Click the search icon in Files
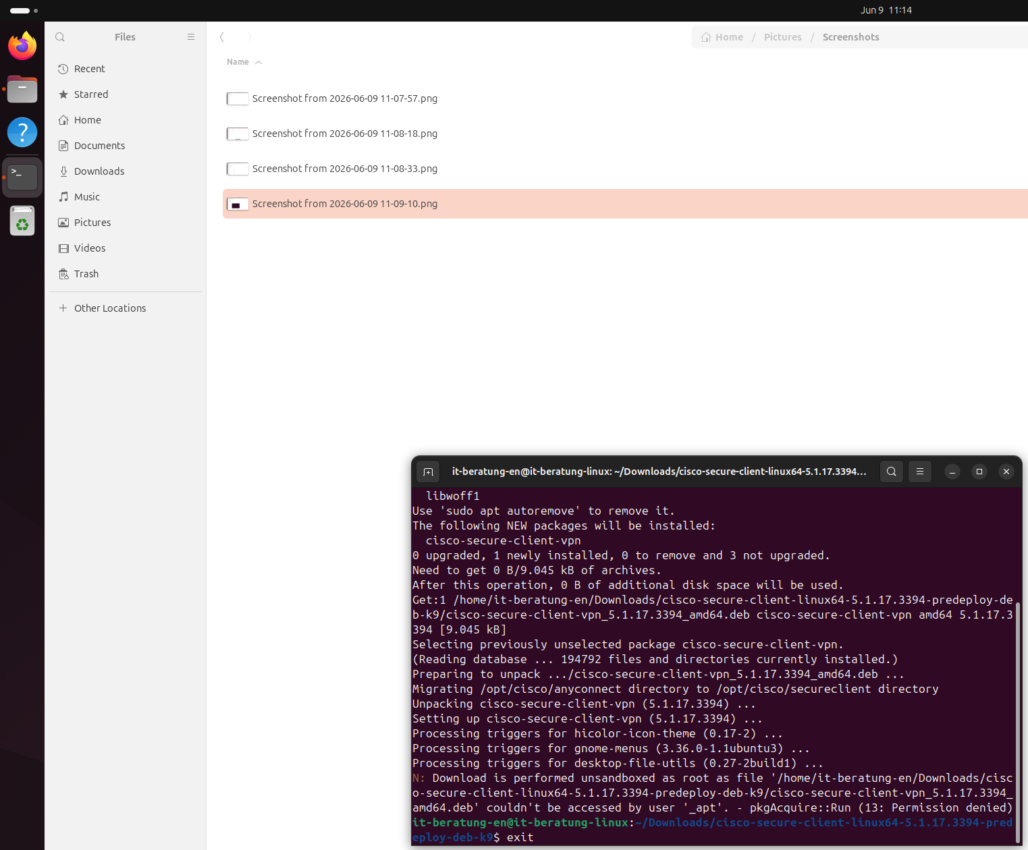 click(60, 37)
